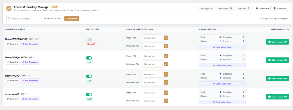The height and width of the screenshot is (110, 293).
Task: Click Dashboard PIN field for Demo WDP01
Action: [x=153, y=82]
